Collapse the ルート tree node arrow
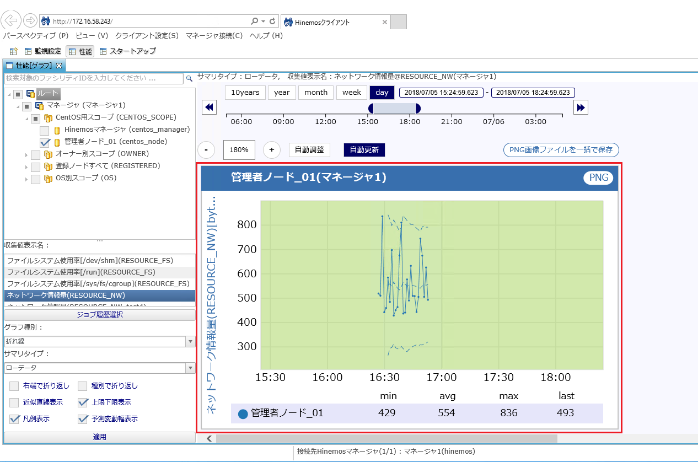The width and height of the screenshot is (698, 462). point(9,94)
